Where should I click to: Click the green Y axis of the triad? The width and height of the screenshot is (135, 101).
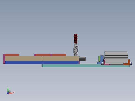tap(8, 90)
